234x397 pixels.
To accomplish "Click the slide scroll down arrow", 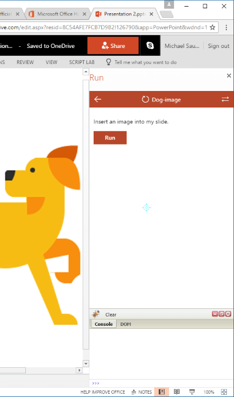I will click(x=86, y=363).
